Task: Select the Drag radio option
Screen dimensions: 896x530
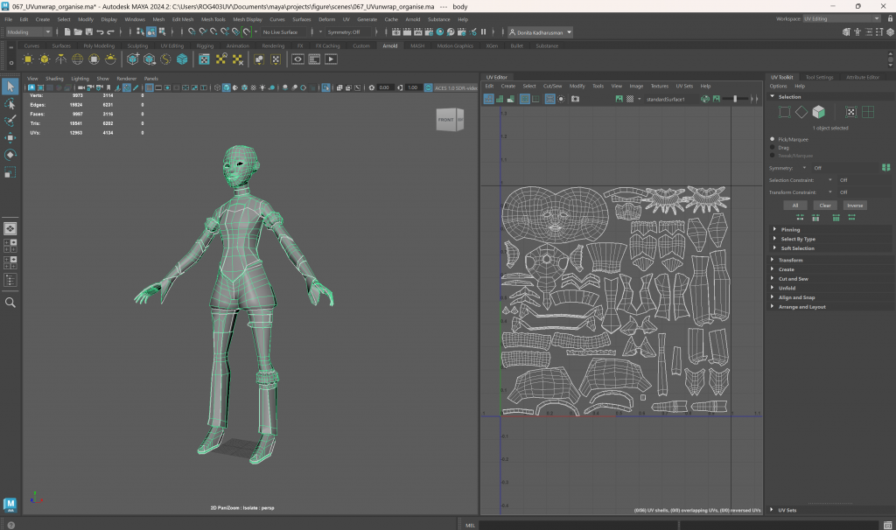Action: point(773,147)
